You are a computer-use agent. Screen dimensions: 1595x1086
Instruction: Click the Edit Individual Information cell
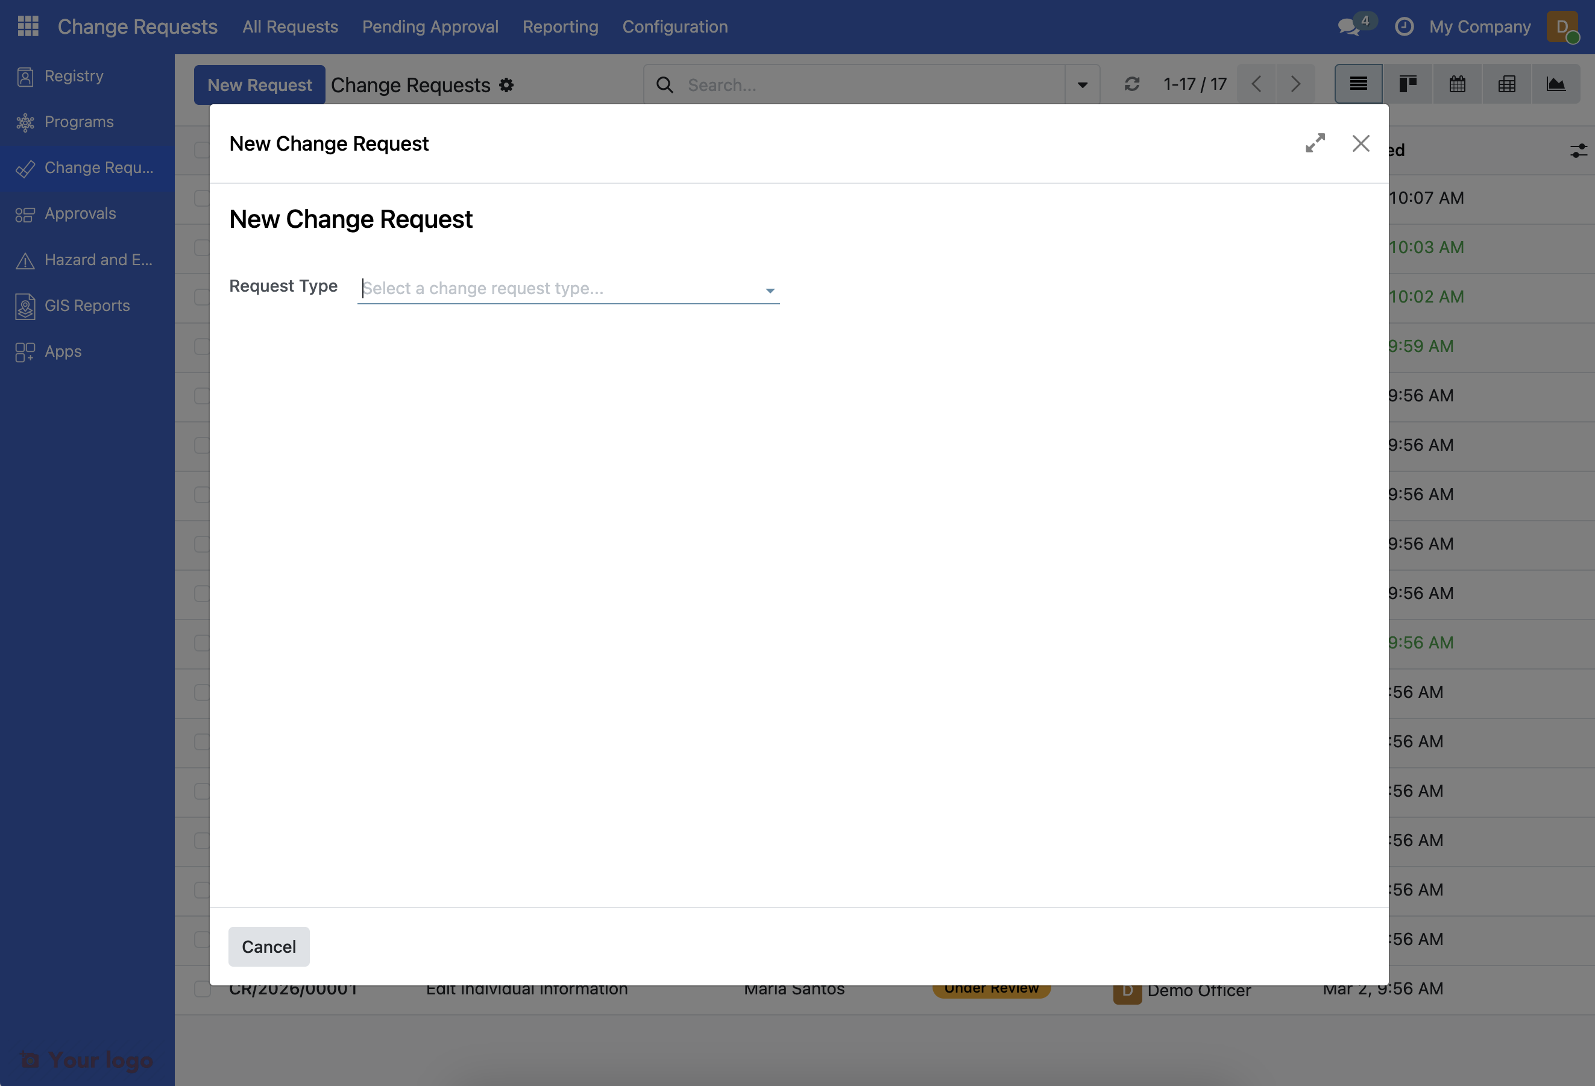coord(526,990)
